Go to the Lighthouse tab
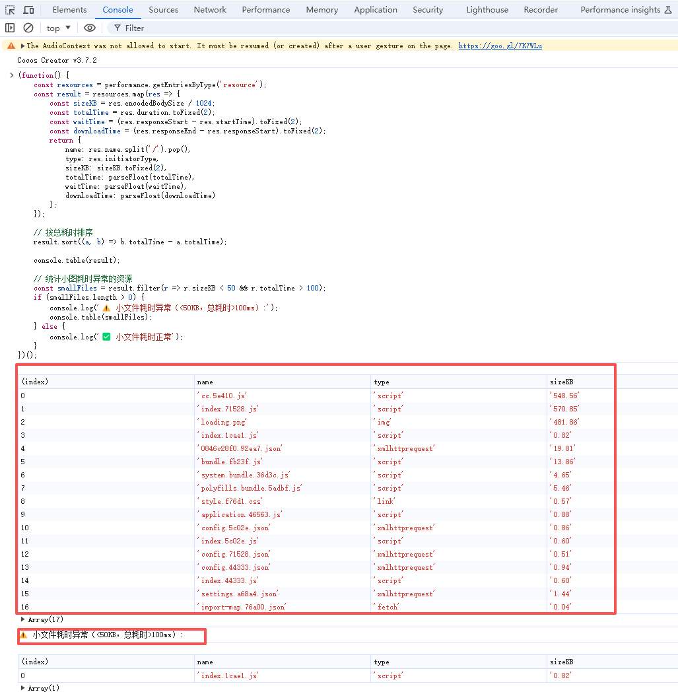 [x=487, y=10]
